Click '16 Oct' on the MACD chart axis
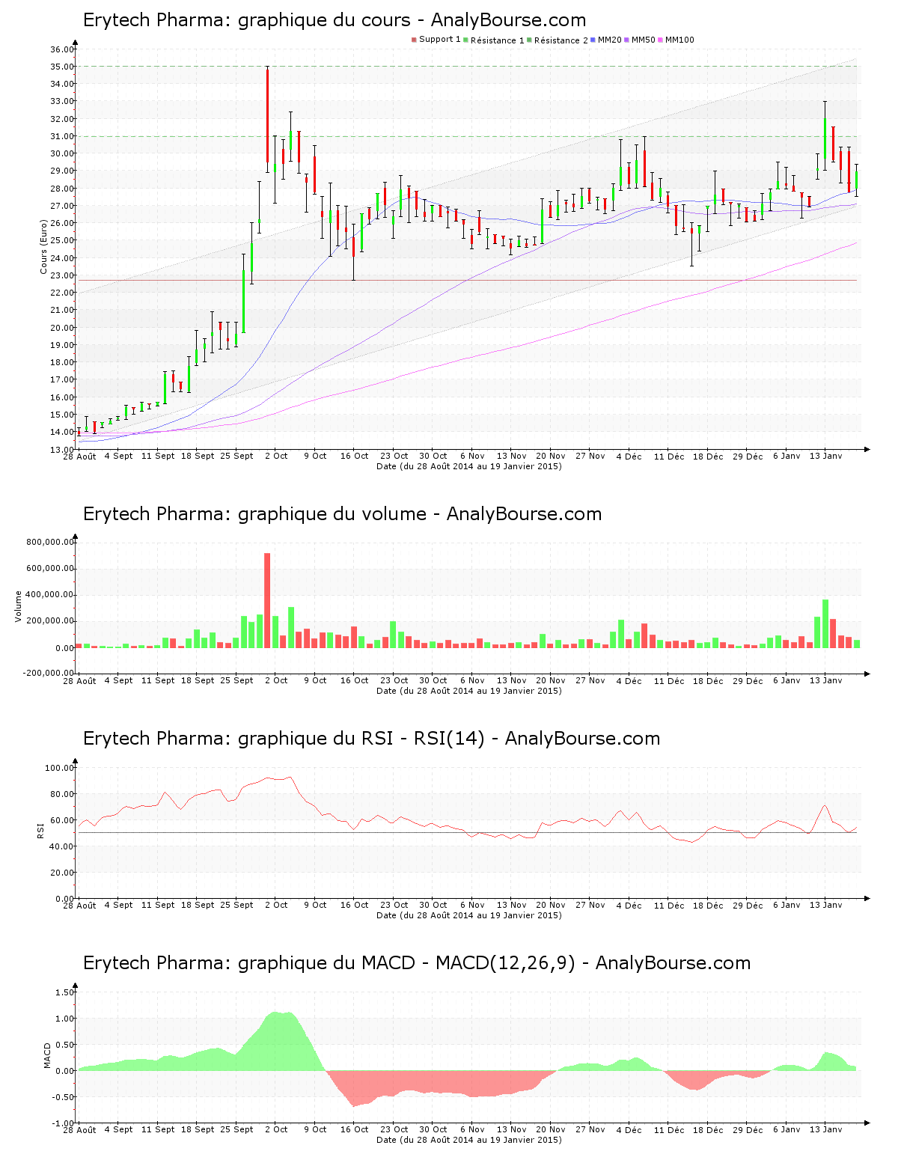 (355, 1129)
